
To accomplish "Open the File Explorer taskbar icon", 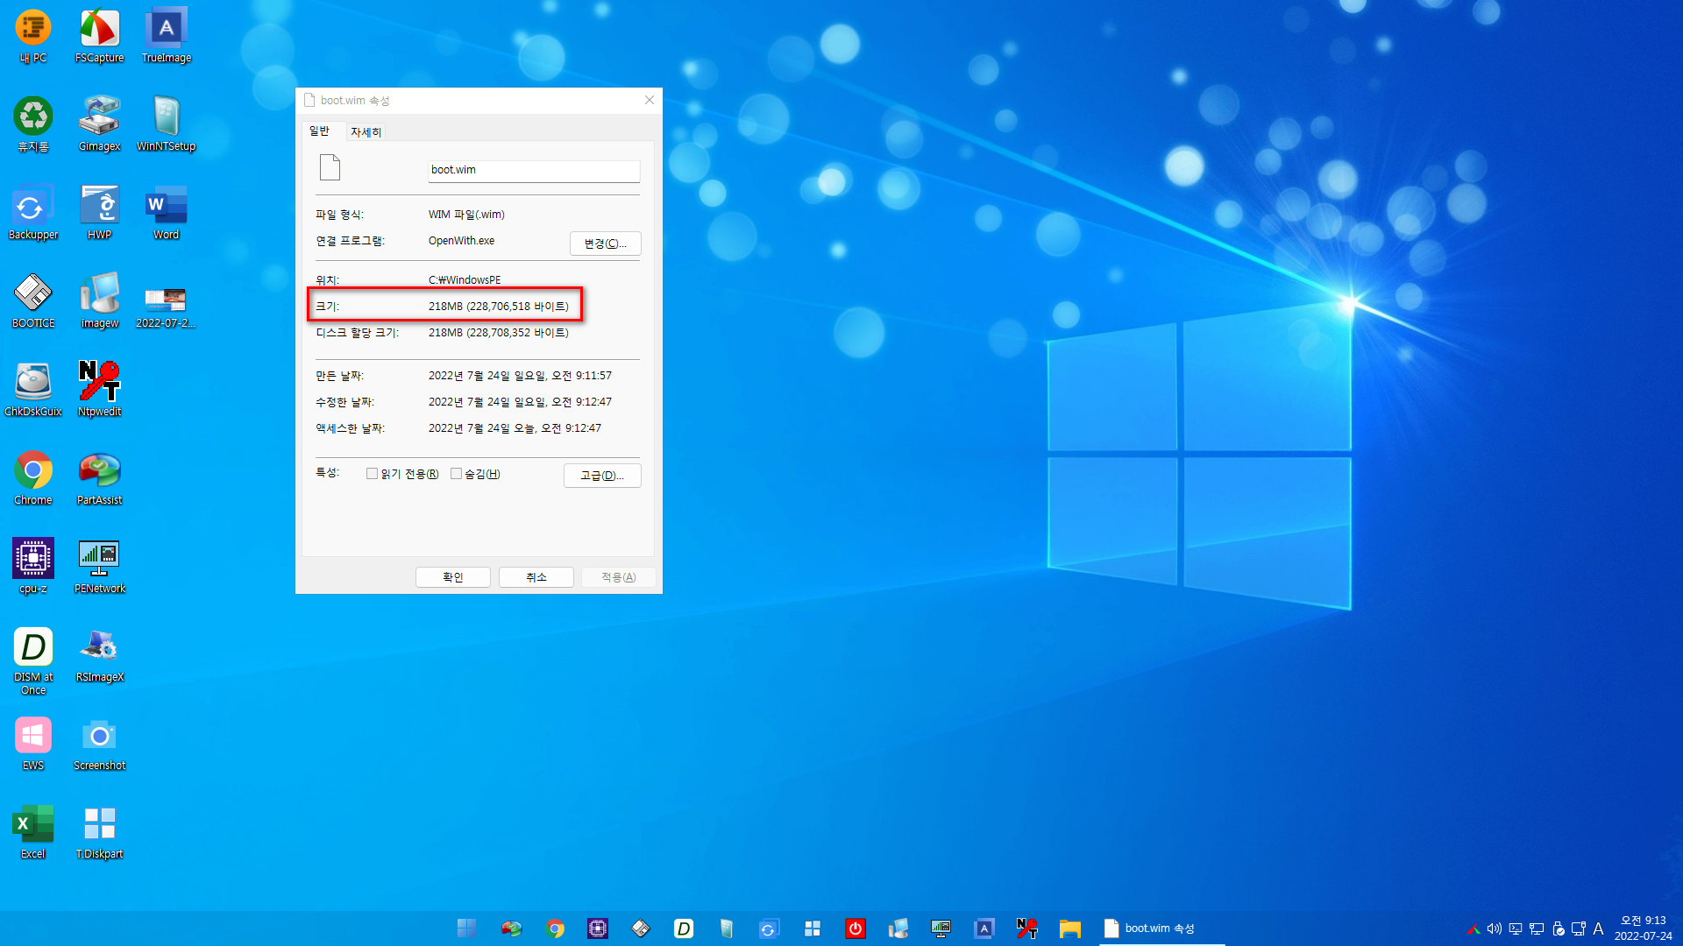I will [x=1069, y=928].
